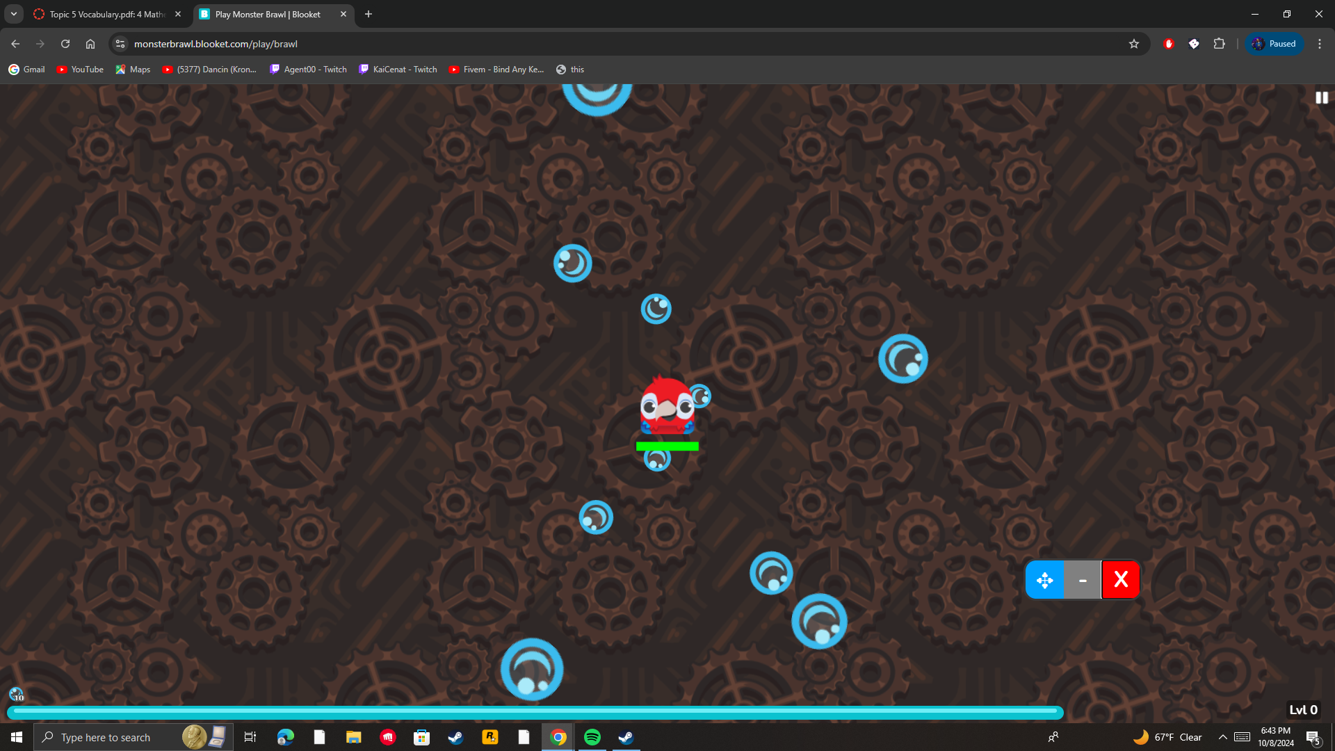
Task: Click the cyan experience progress bar
Action: 535,711
